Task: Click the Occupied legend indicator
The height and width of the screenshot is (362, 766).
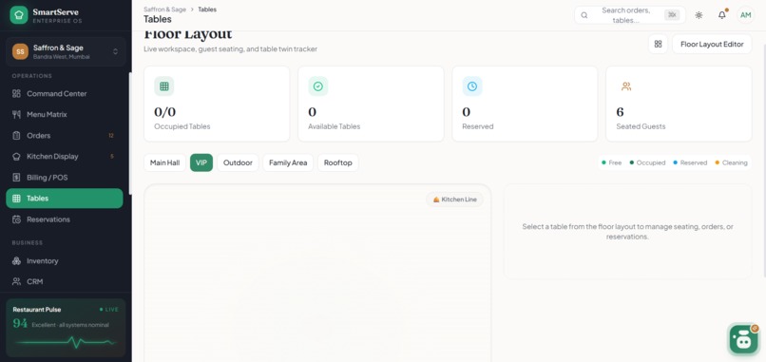Action: click(648, 162)
